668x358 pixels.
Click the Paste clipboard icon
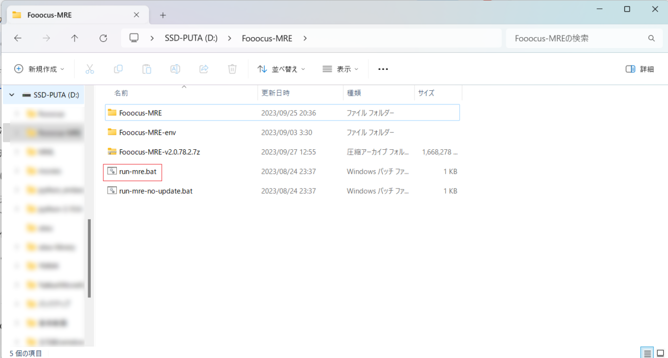(147, 69)
